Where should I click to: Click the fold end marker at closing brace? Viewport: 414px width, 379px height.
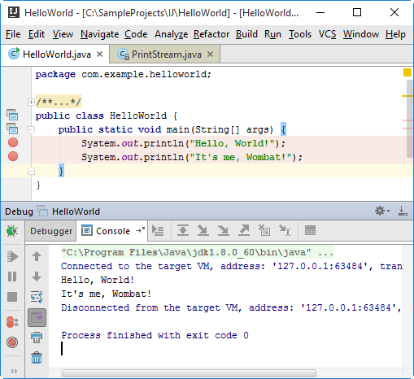coord(31,171)
